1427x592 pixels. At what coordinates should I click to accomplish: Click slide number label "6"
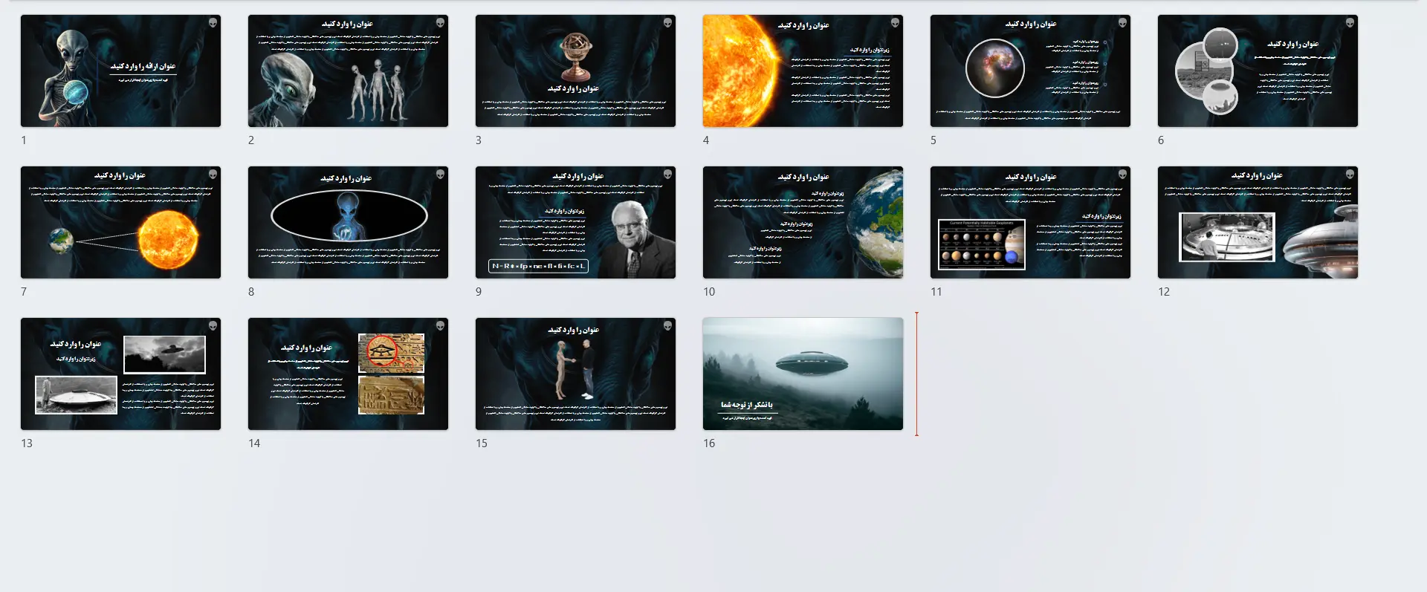pos(1161,140)
